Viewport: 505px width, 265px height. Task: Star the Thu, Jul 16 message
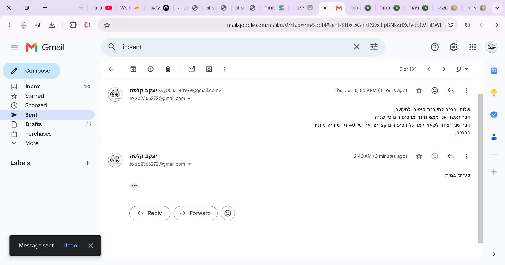click(x=419, y=90)
